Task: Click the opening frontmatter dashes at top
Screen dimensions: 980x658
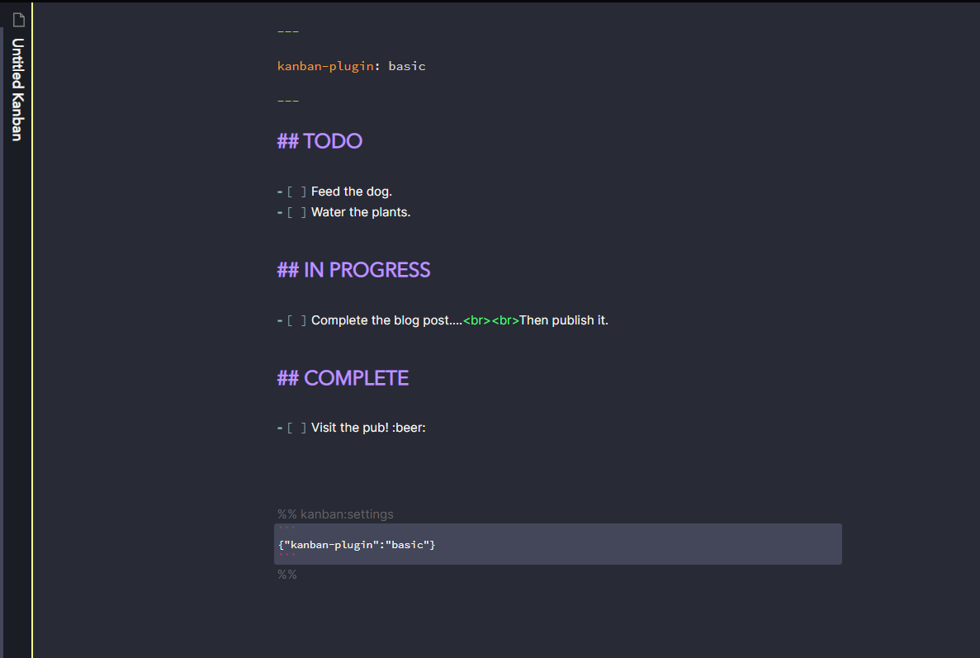Action: click(x=287, y=31)
